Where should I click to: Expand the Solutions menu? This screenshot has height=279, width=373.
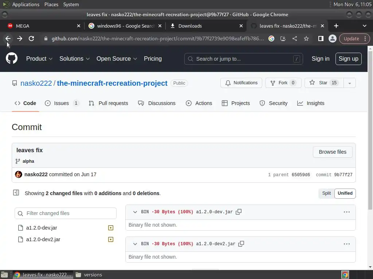click(74, 59)
